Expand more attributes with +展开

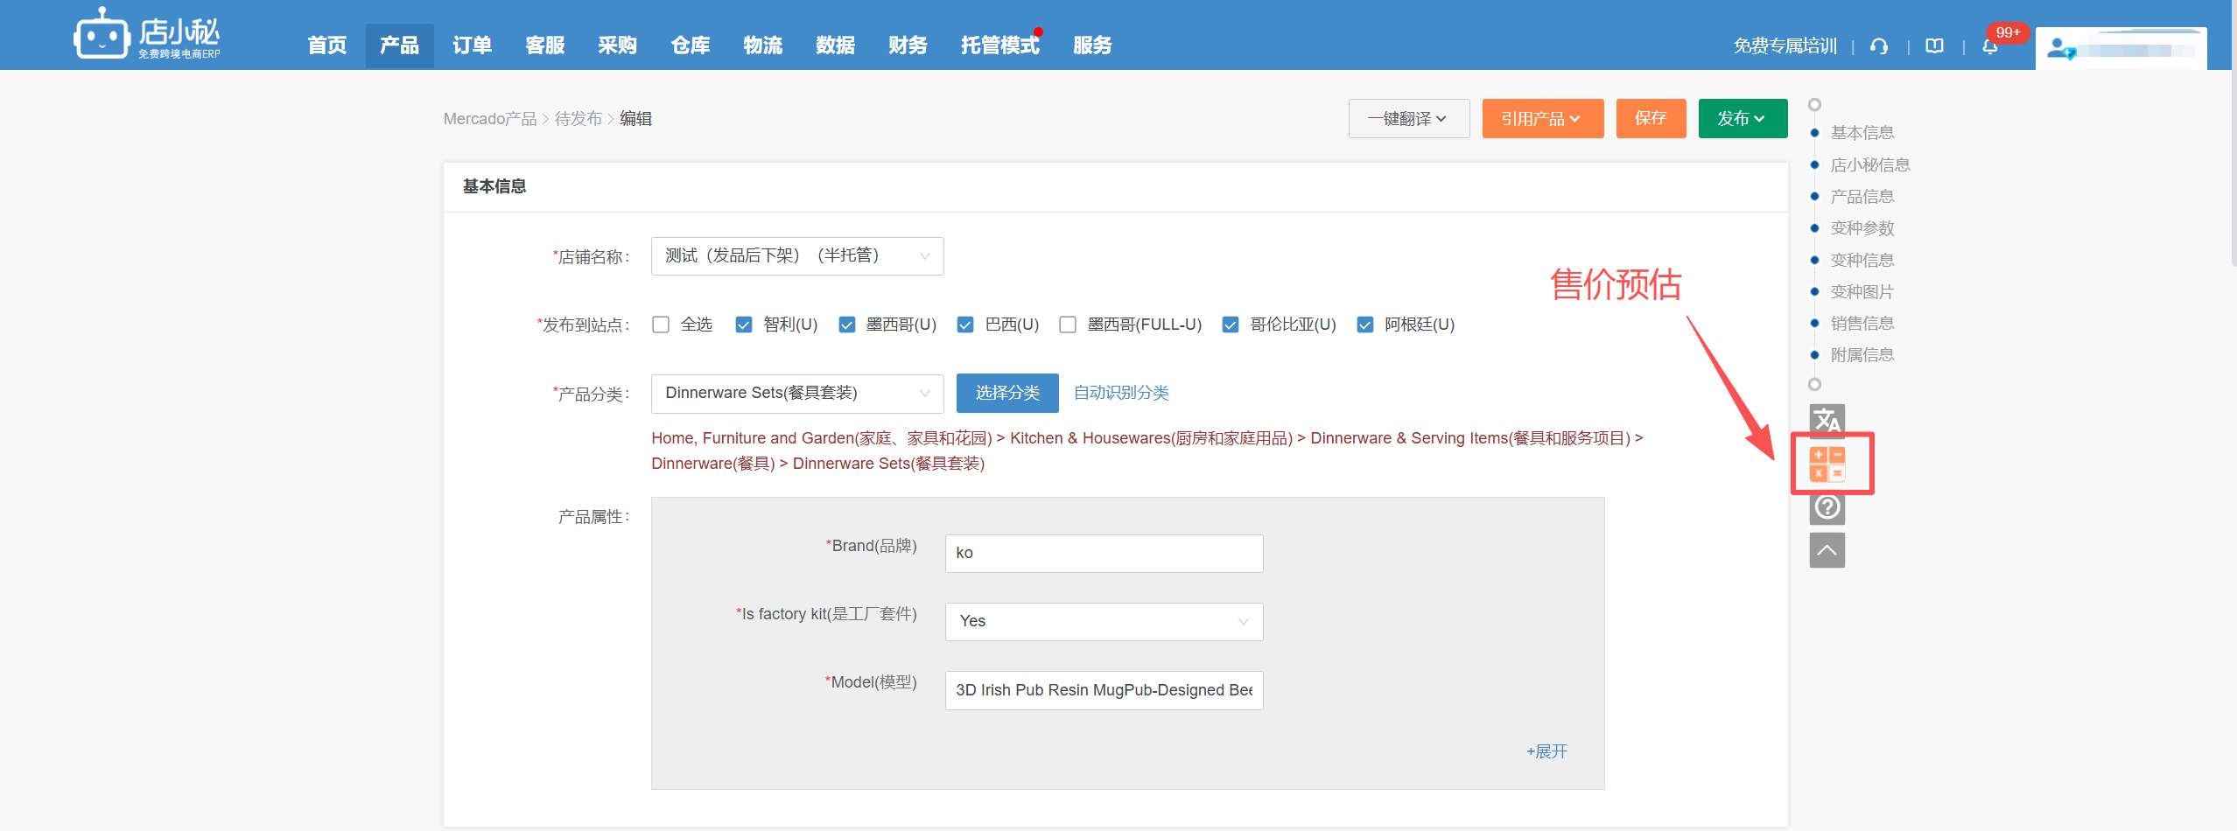pyautogui.click(x=1546, y=751)
